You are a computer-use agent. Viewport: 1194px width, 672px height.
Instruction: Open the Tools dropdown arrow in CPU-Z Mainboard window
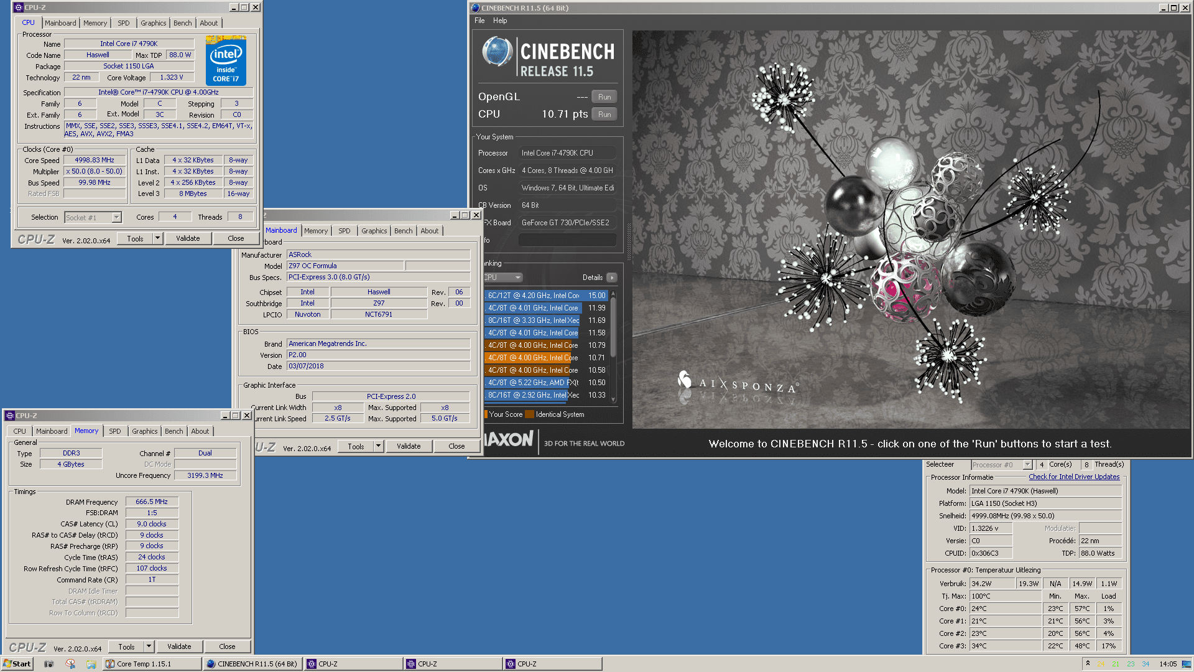[x=378, y=446]
